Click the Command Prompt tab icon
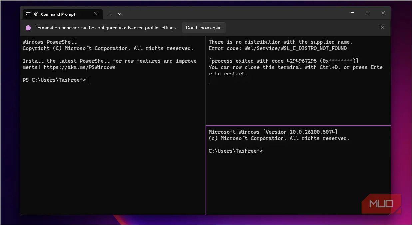The image size is (412, 225). [29, 14]
